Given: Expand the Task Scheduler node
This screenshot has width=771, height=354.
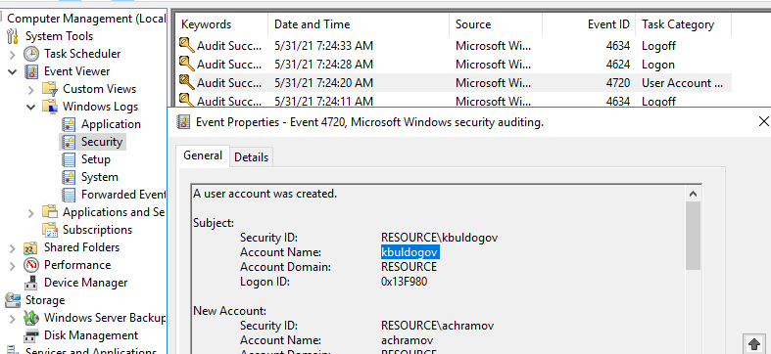Looking at the screenshot, I should 13,54.
